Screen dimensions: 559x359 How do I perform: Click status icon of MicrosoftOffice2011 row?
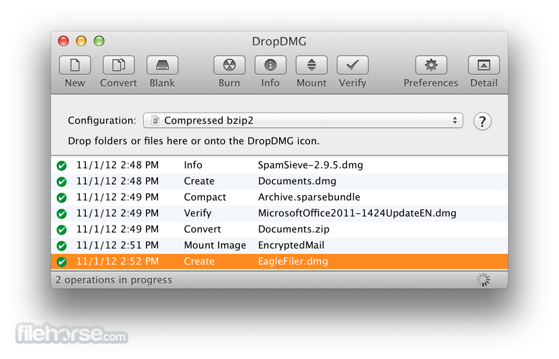61,213
